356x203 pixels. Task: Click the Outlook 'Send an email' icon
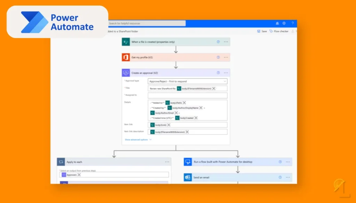click(x=188, y=177)
